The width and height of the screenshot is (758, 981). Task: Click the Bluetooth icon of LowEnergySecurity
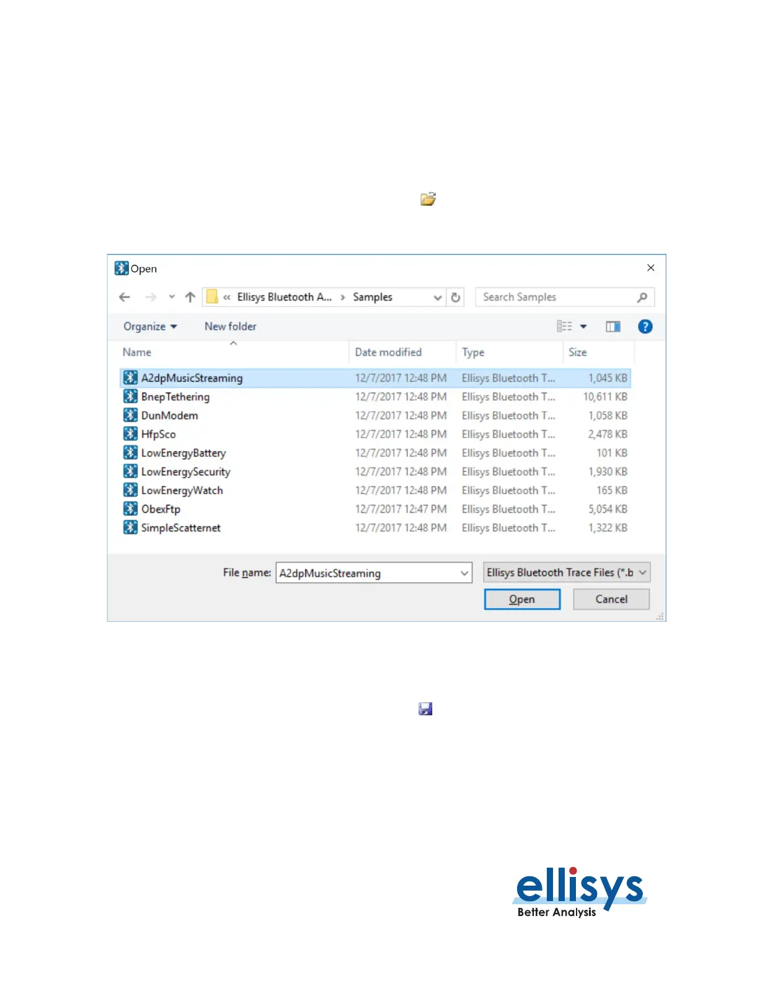point(130,471)
